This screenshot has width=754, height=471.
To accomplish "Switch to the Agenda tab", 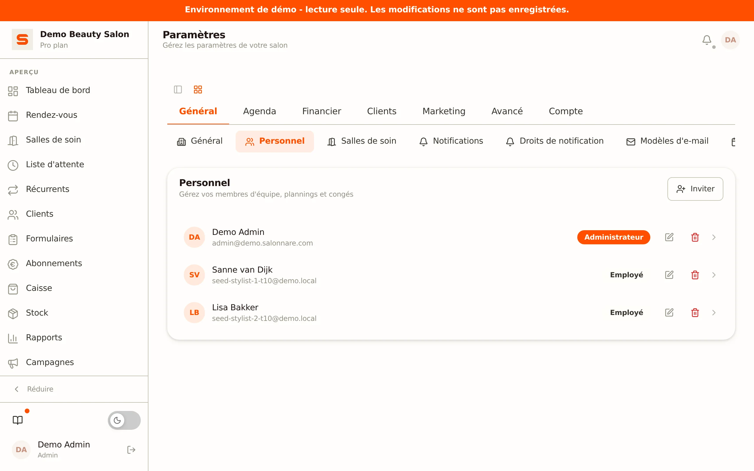I will [259, 111].
